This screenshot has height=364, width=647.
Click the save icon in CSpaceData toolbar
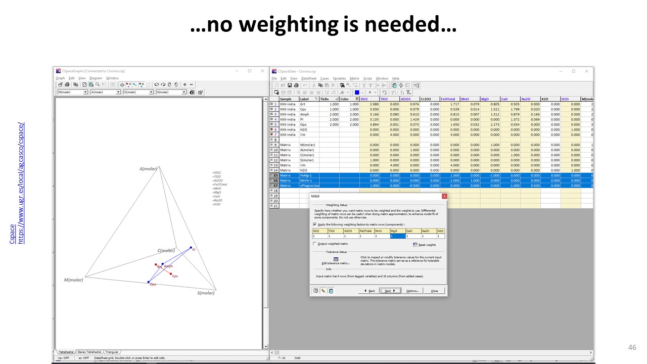pyautogui.click(x=290, y=85)
